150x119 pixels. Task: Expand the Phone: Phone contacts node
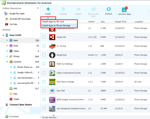click(x=11, y=67)
